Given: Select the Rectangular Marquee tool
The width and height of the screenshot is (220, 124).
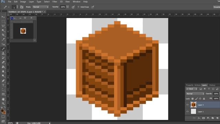Looking at the screenshot, I should (3, 21).
